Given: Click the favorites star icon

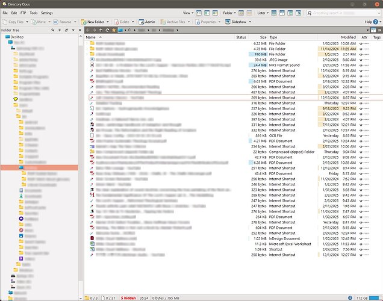Looking at the screenshot, I should tap(114, 30).
